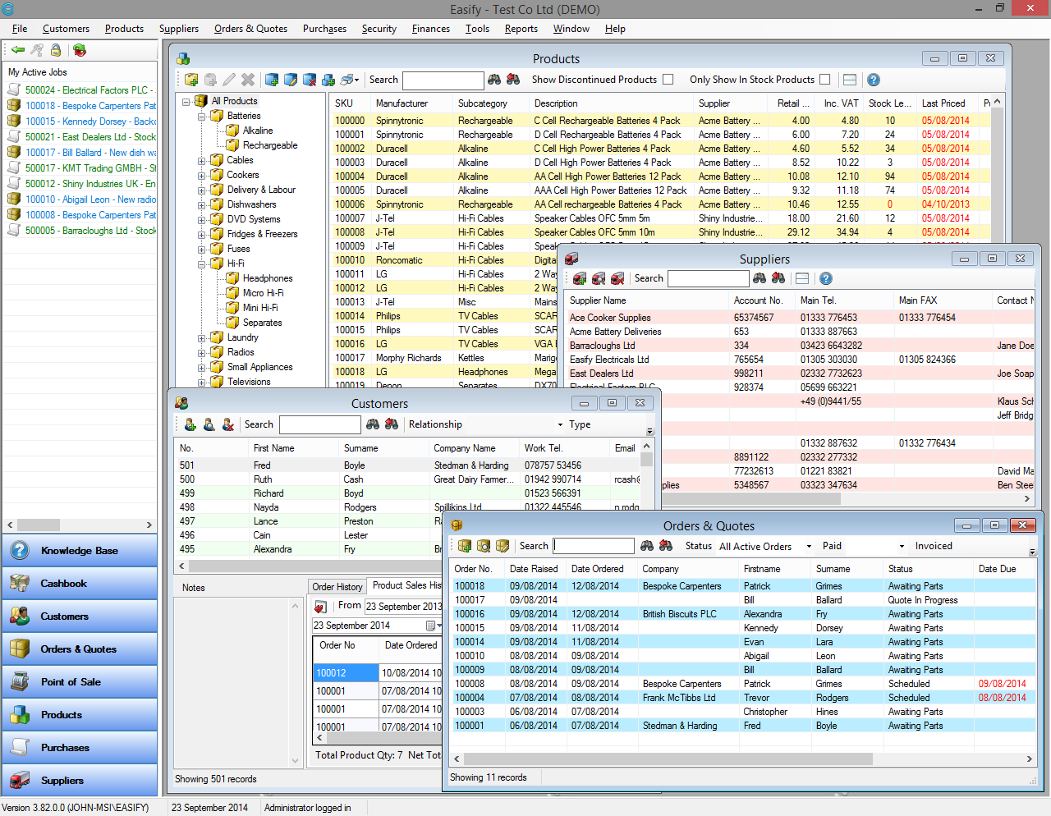Delete product category in Products toolbar
Image resolution: width=1051 pixels, height=816 pixels.
(310, 80)
